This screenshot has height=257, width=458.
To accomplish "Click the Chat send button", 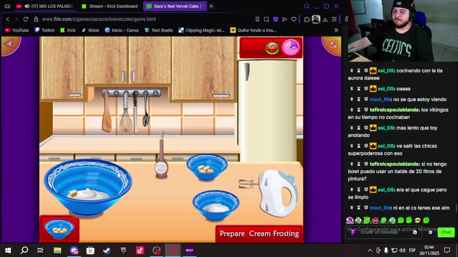I will tap(446, 232).
